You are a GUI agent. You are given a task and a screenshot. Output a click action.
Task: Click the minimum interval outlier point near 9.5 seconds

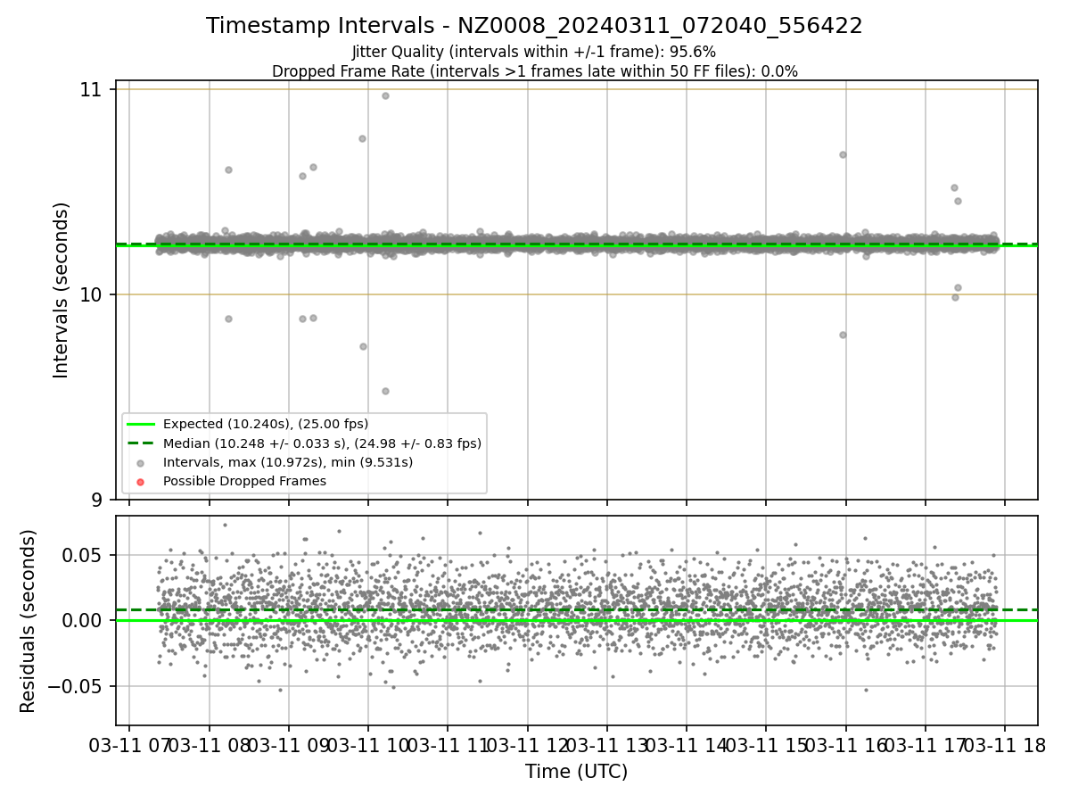tap(385, 391)
